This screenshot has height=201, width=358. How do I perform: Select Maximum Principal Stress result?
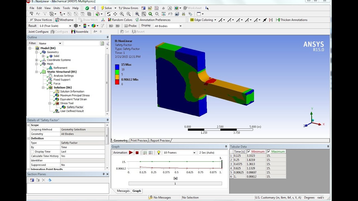[x=75, y=95]
